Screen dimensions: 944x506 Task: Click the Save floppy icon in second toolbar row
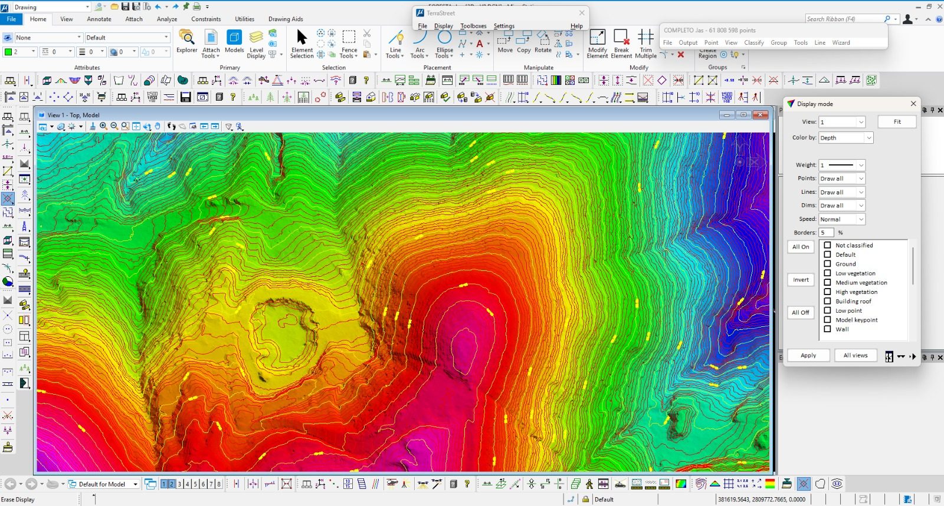click(185, 97)
